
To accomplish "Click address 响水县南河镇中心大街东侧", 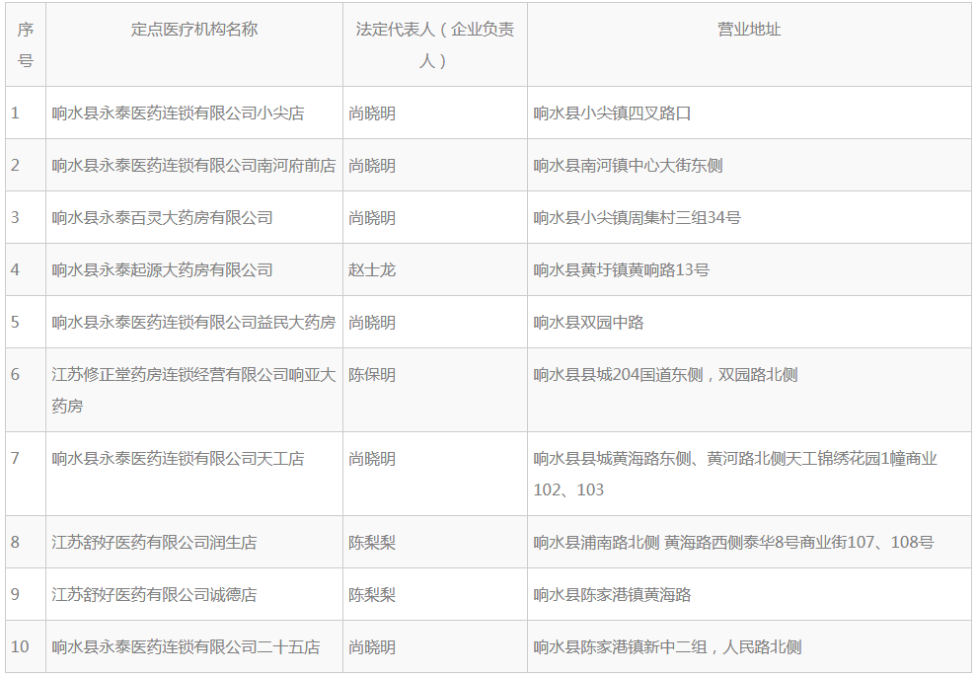I will click(628, 166).
